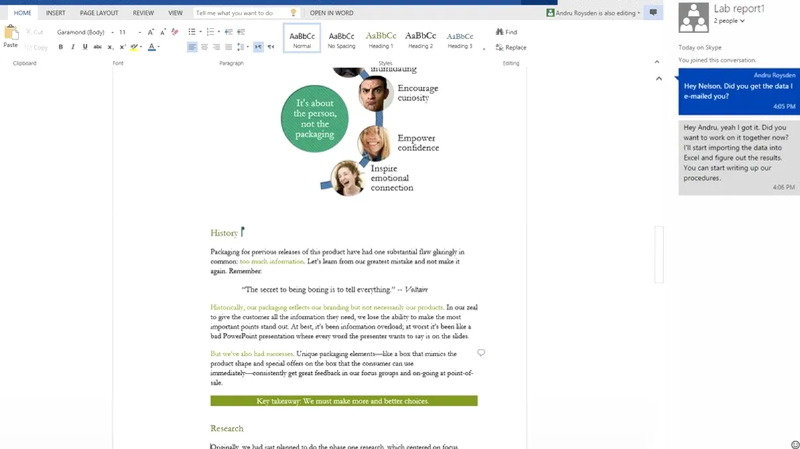Switch to the INSERT ribbon tab
The height and width of the screenshot is (449, 800).
[x=55, y=12]
